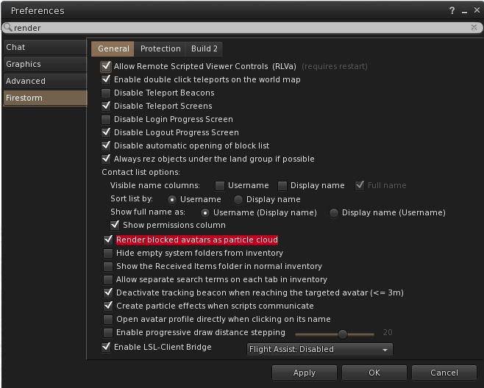Image resolution: width=484 pixels, height=388 pixels.
Task: Click the Apply button
Action: click(305, 373)
